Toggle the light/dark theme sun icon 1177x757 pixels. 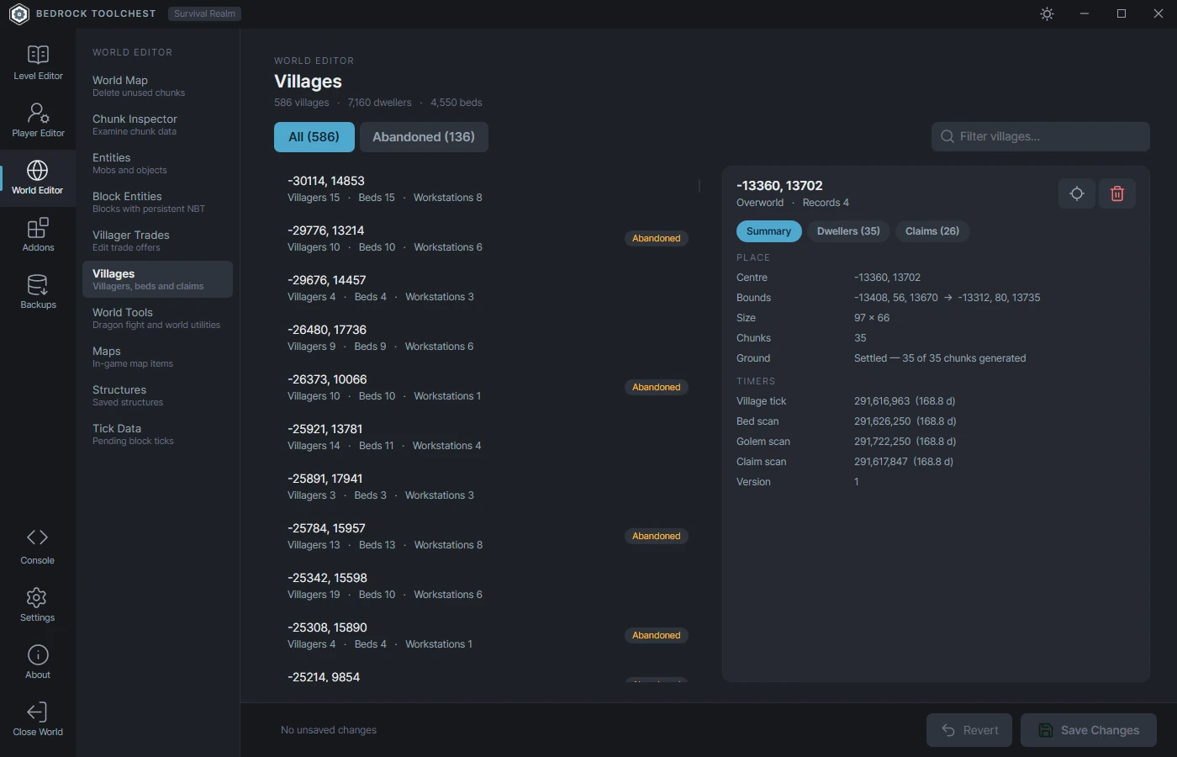coord(1047,13)
